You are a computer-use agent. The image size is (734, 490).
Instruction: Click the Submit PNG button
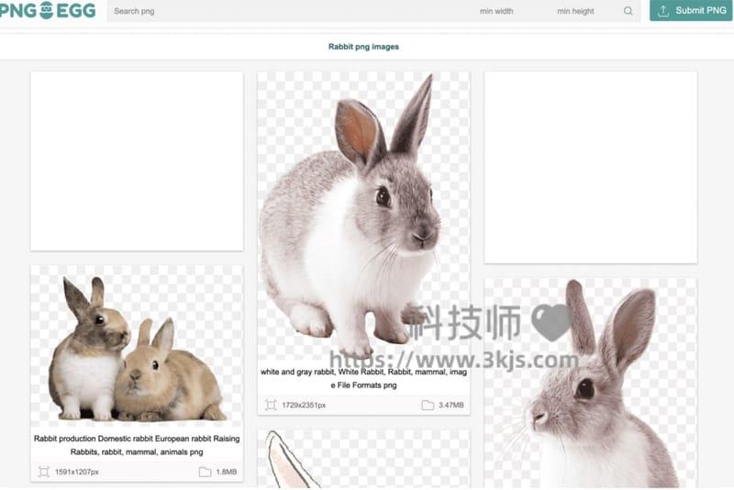691,10
